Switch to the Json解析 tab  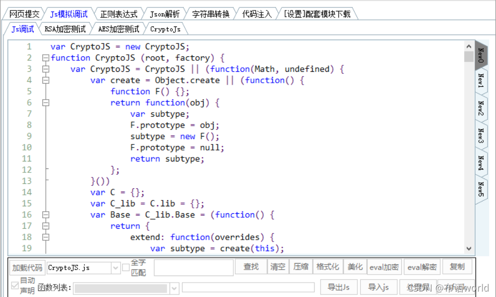165,14
